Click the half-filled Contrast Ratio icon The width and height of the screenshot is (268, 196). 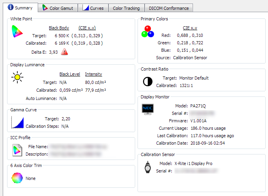click(148, 81)
